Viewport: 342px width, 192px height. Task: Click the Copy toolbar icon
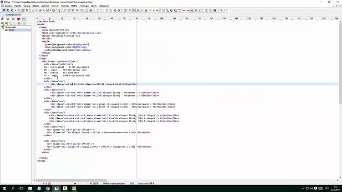[111, 10]
